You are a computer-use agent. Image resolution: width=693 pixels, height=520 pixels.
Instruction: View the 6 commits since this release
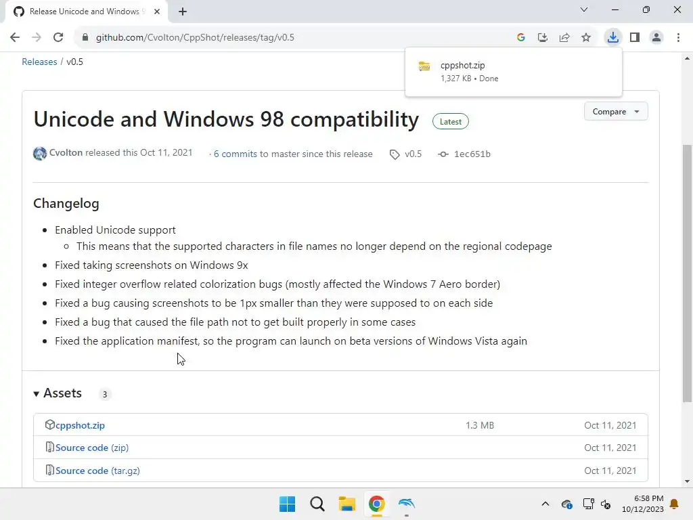click(235, 154)
